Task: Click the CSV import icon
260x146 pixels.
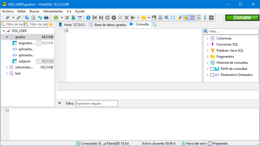Action: tap(73, 18)
